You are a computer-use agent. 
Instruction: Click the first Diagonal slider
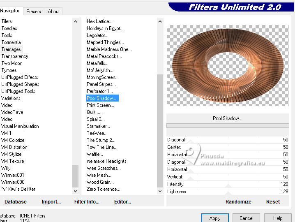pyautogui.click(x=228, y=140)
